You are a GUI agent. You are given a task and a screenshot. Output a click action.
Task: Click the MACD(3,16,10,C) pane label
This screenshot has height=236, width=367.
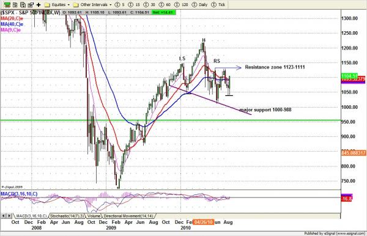[x=19, y=194]
